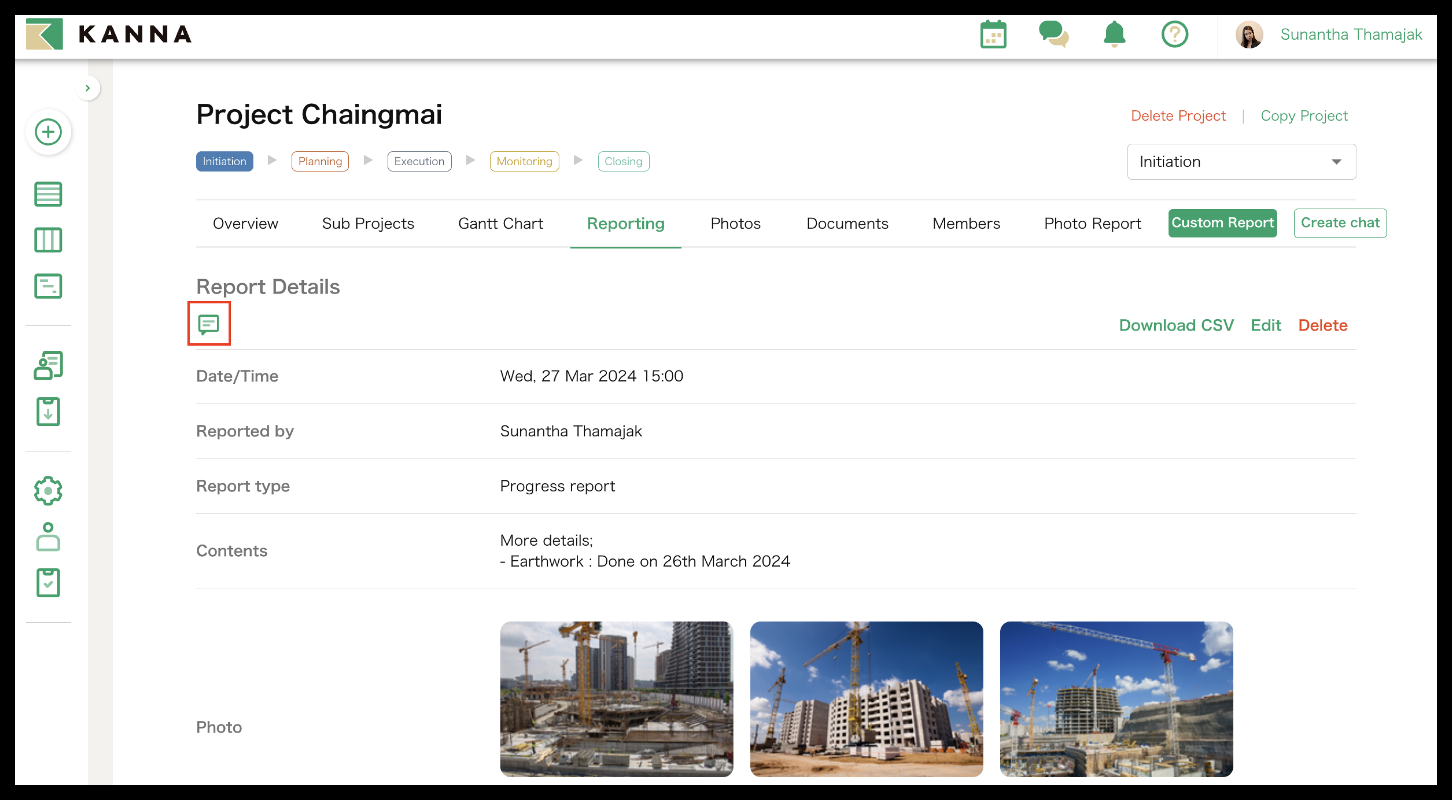Click the Custom Report button
1452x800 pixels.
pyautogui.click(x=1222, y=223)
